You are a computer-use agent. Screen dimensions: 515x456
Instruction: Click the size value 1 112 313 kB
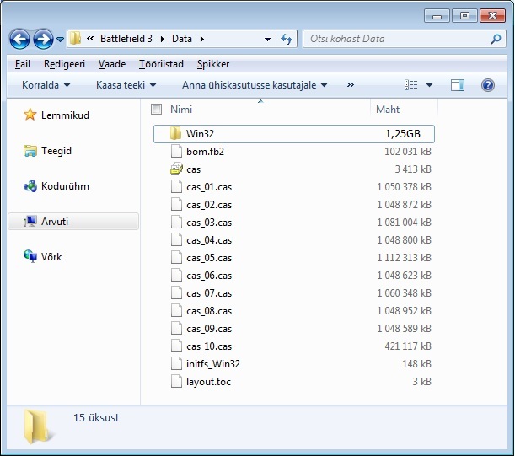click(x=404, y=258)
